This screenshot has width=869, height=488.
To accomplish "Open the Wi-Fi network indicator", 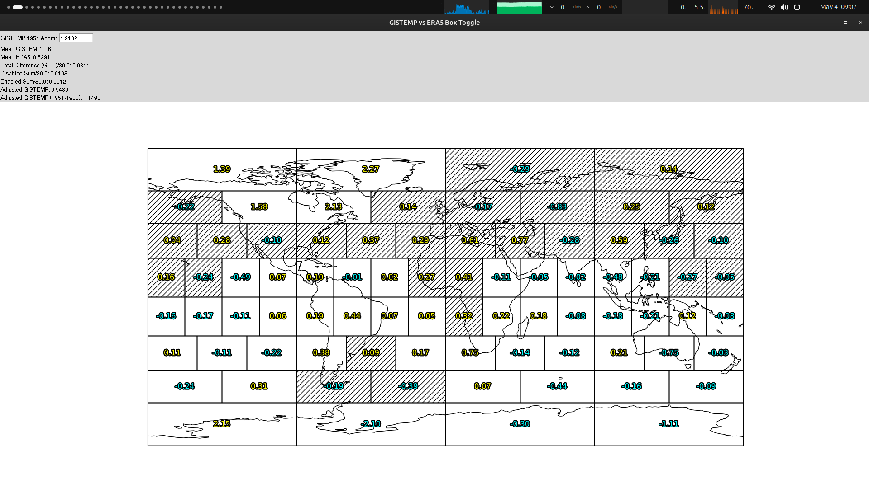I will [772, 7].
